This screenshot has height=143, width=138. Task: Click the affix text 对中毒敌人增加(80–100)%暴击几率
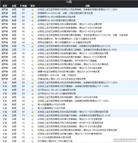tap(55, 141)
